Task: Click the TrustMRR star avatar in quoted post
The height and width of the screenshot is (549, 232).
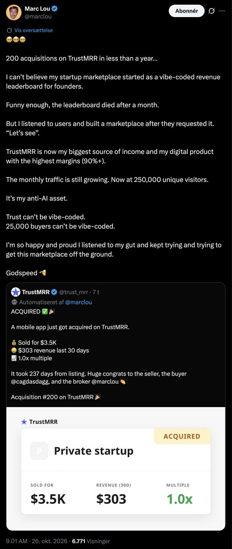Action: [16, 292]
